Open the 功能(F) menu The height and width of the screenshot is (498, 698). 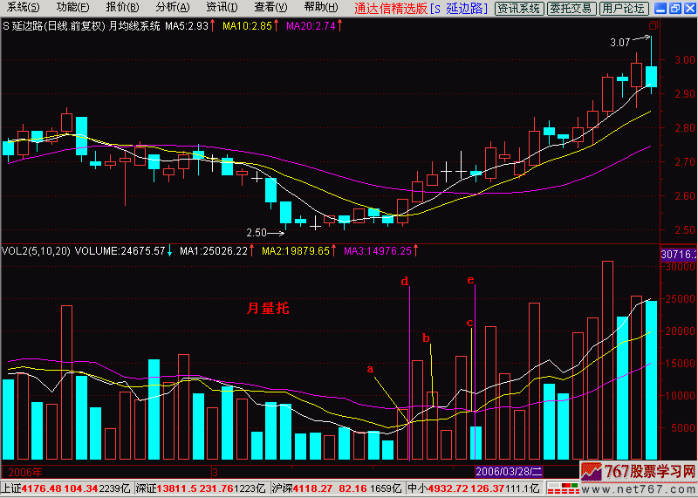(x=73, y=8)
